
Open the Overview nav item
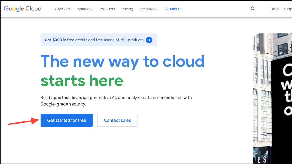coord(63,9)
